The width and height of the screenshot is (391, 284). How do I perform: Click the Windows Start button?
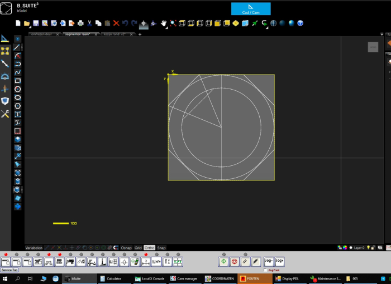pyautogui.click(x=5, y=278)
